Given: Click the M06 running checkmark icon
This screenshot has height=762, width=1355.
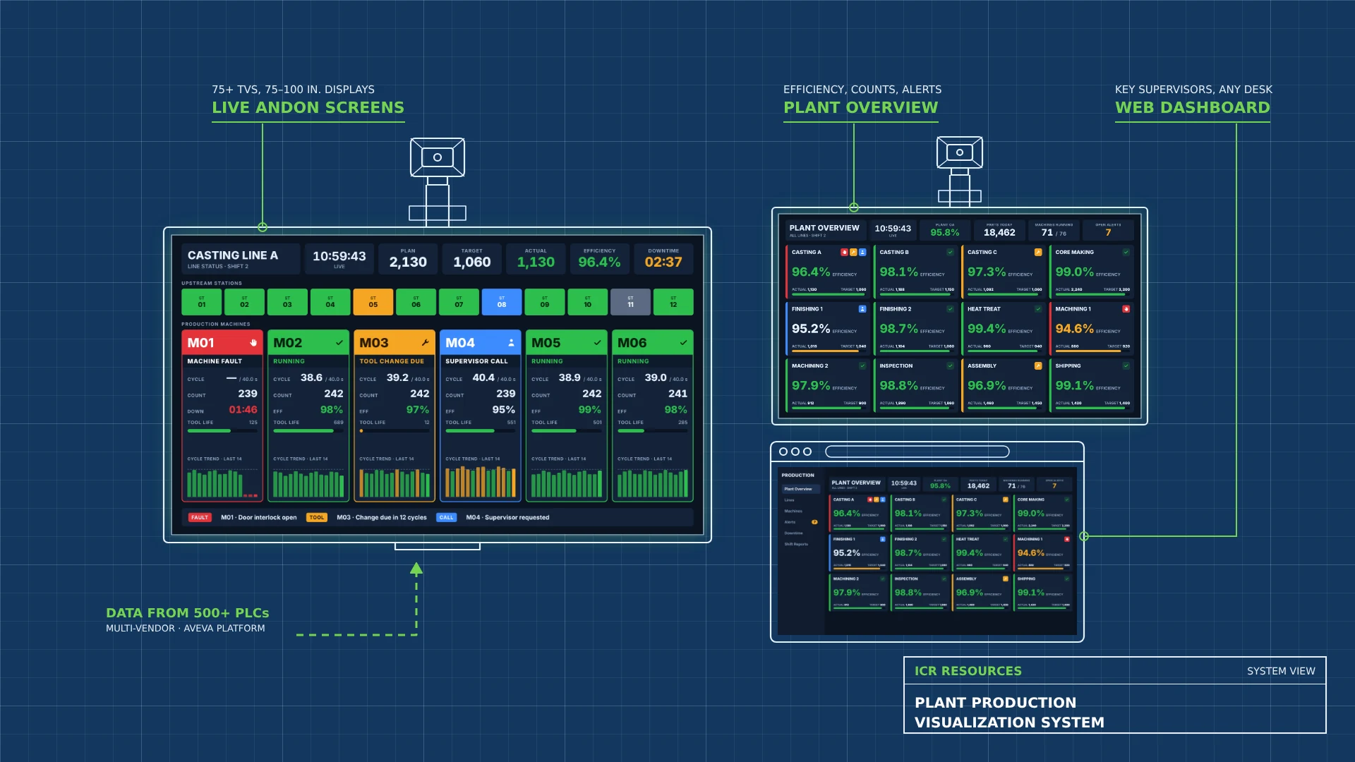Looking at the screenshot, I should point(684,343).
